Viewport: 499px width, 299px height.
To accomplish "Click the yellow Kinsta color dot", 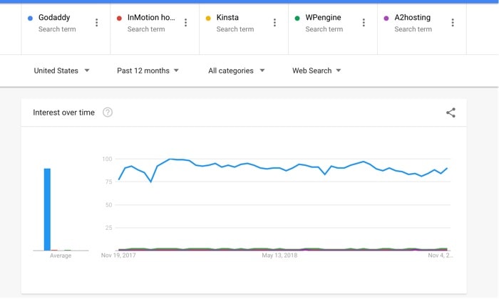I will pos(208,18).
